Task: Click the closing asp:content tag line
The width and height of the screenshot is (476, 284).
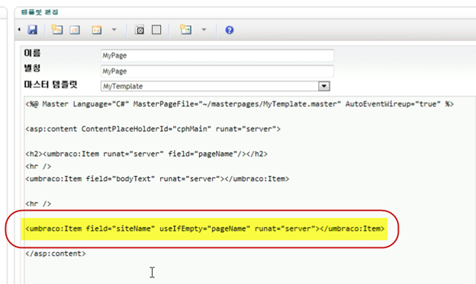Action: (x=56, y=254)
